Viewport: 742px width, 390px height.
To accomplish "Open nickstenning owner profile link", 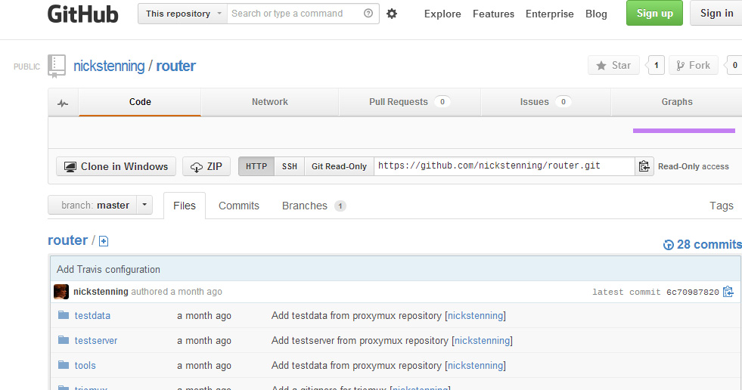I will point(109,66).
